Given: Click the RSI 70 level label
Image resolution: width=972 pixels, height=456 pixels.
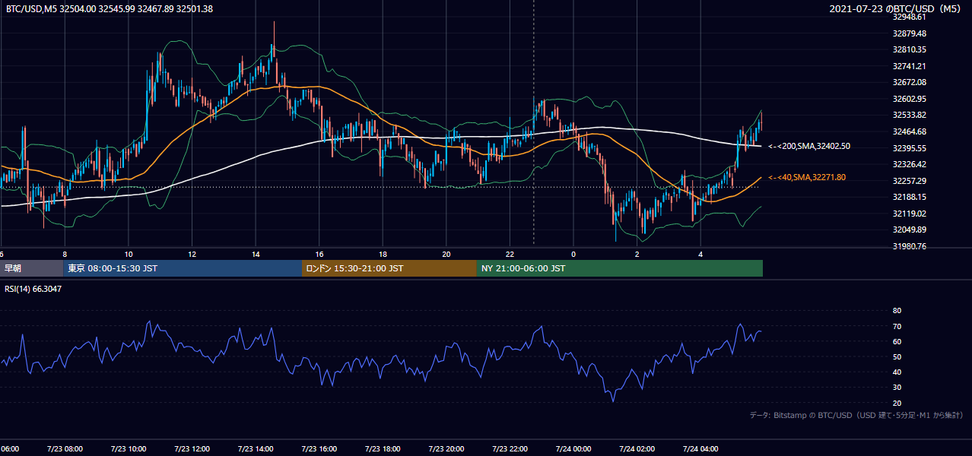Looking at the screenshot, I should click(x=897, y=326).
